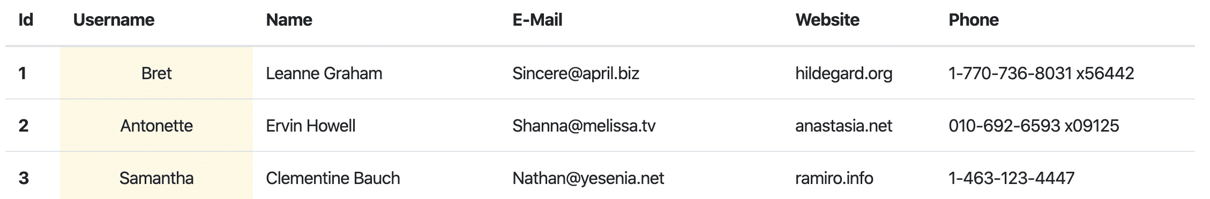Click email Sincere@april.biz
The height and width of the screenshot is (199, 1210).
[576, 73]
